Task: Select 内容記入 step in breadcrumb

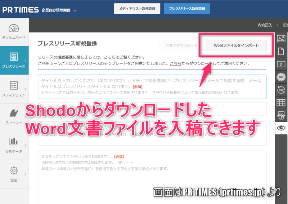Action: pyautogui.click(x=265, y=25)
